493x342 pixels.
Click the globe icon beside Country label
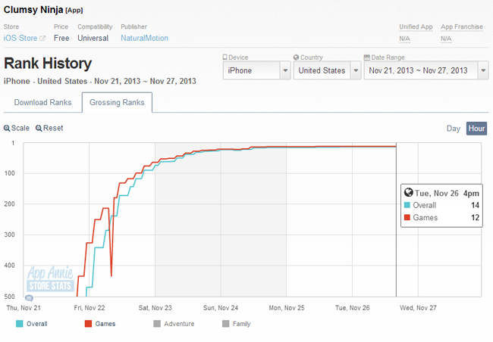(296, 58)
